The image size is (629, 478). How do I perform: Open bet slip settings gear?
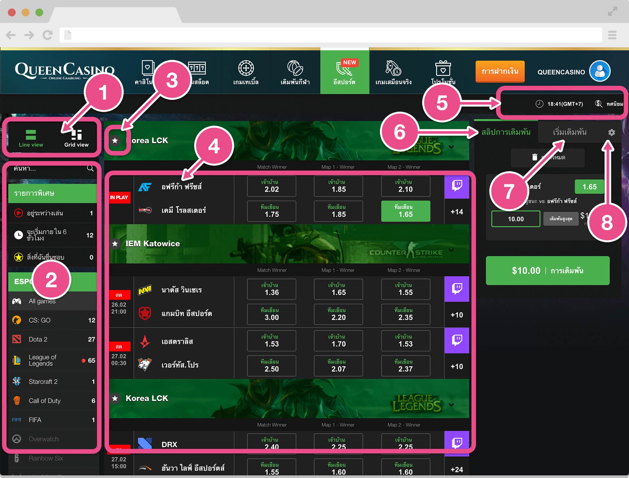611,132
